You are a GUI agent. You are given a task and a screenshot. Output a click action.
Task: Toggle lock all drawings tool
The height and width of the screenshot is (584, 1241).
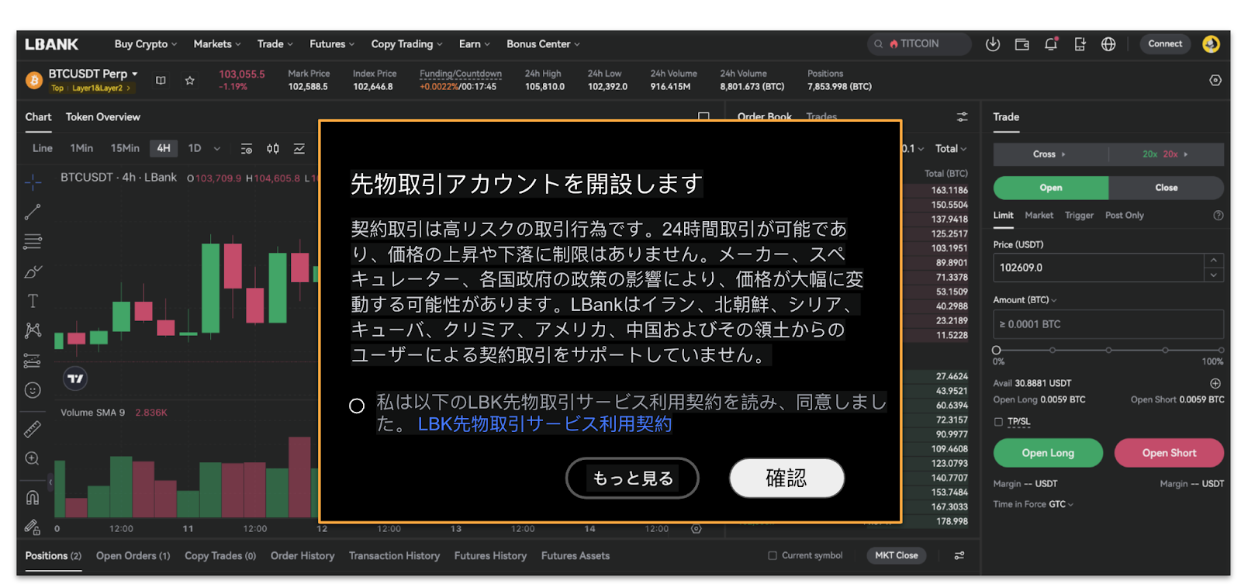point(33,527)
